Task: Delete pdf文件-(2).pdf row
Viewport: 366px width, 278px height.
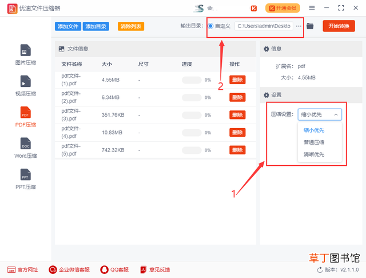Action: [237, 97]
